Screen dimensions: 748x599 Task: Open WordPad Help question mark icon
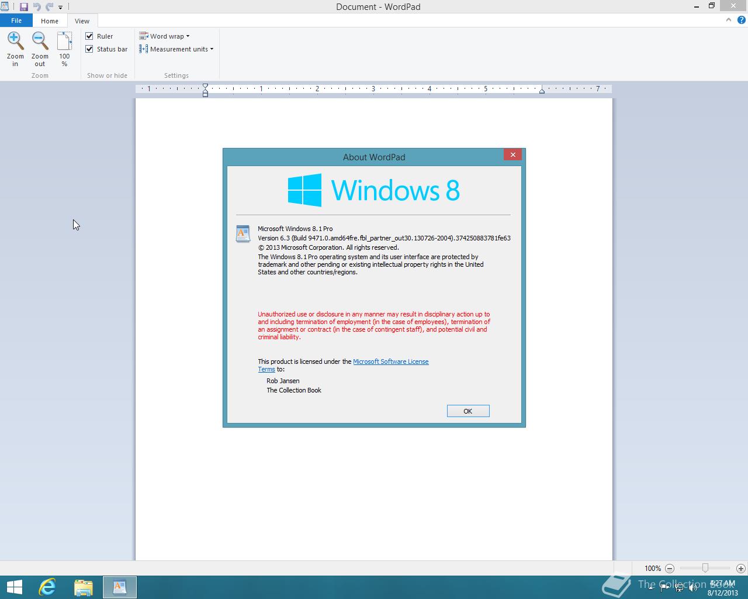[x=741, y=20]
